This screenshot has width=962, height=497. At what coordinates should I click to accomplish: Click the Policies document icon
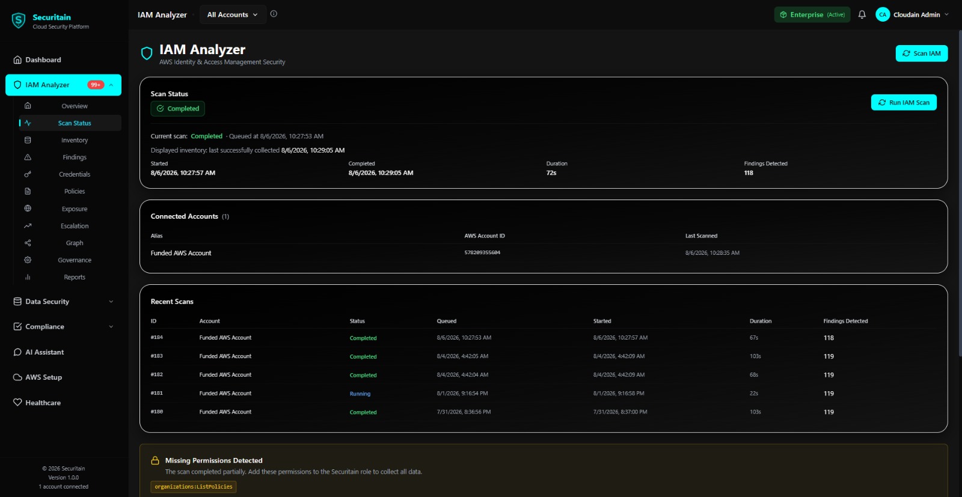pos(28,191)
